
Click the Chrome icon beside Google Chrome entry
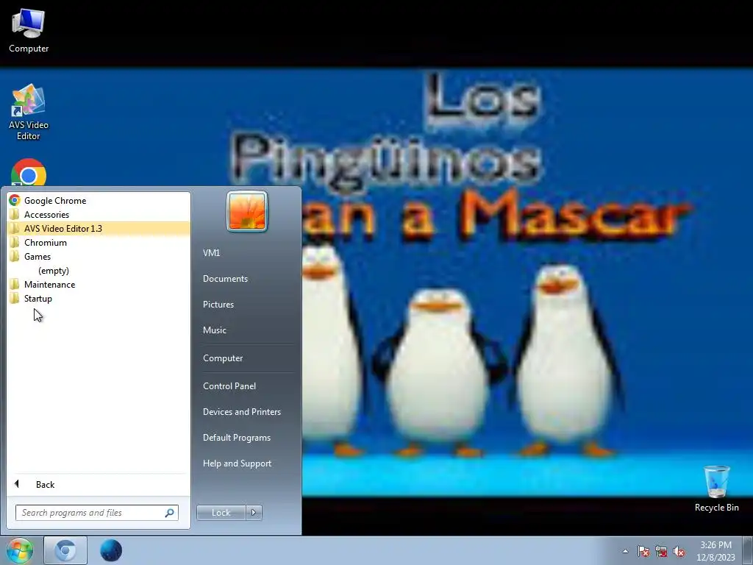[x=15, y=200]
